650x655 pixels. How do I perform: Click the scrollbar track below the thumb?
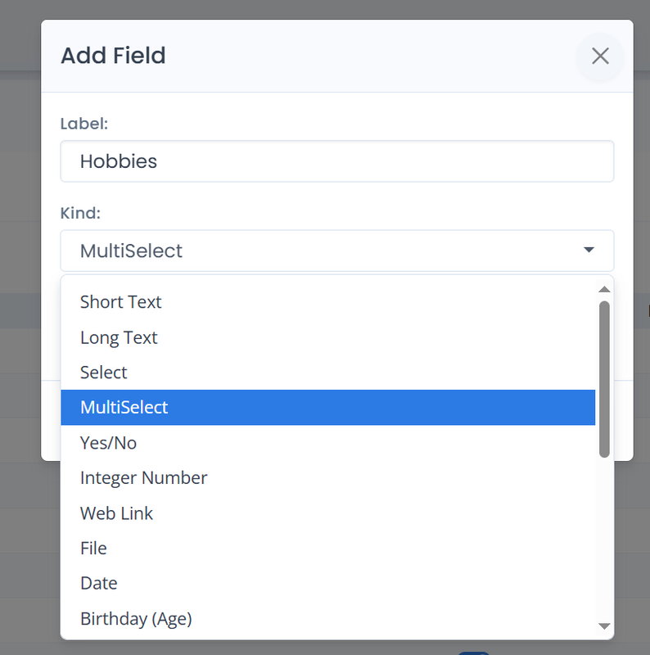pyautogui.click(x=604, y=540)
